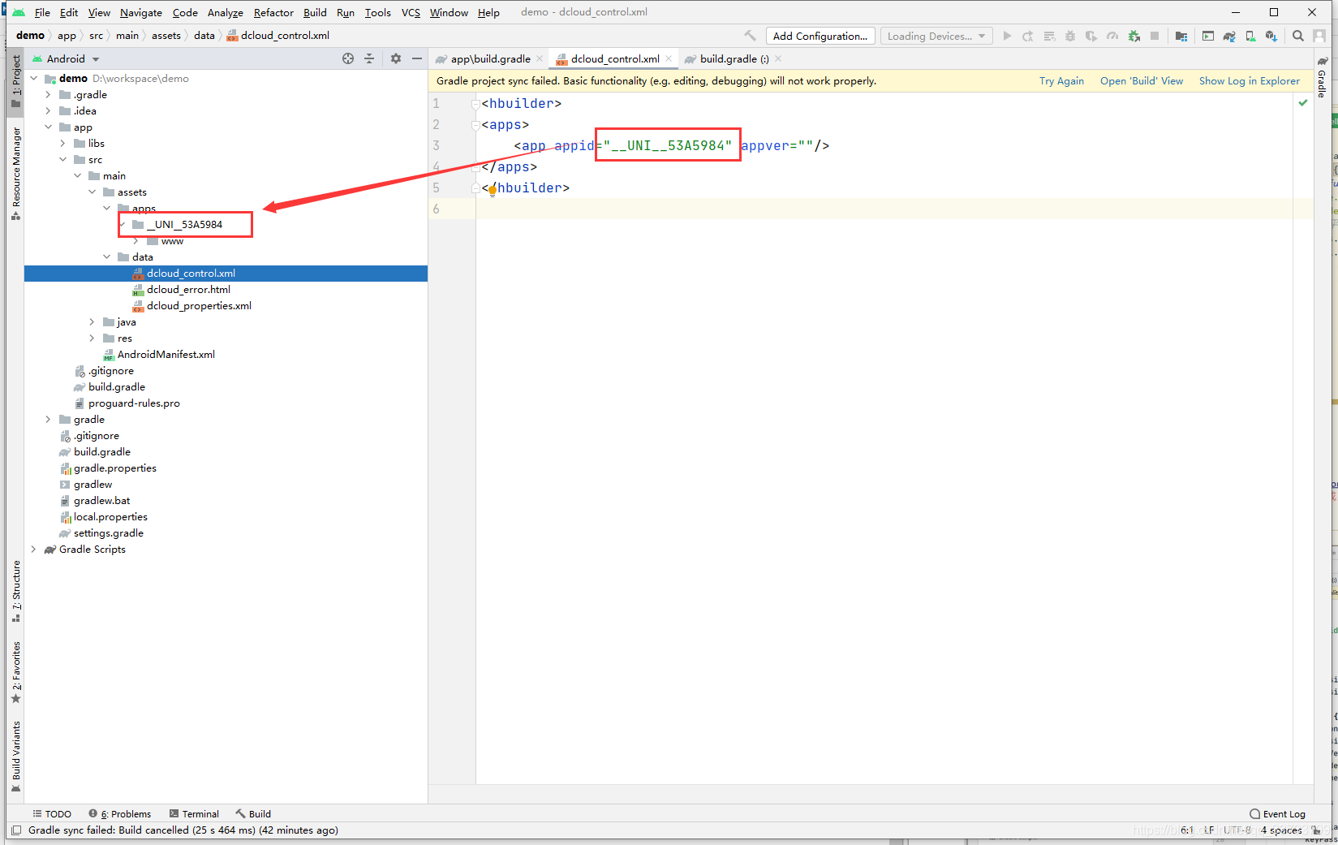The width and height of the screenshot is (1338, 845).
Task: Click the Debug app bug icon
Action: pos(1070,36)
